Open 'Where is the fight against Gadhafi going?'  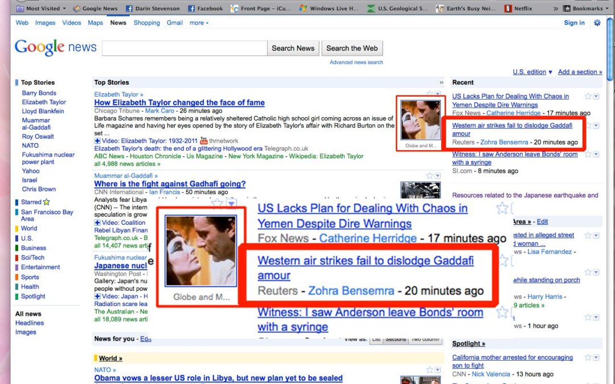pyautogui.click(x=170, y=184)
